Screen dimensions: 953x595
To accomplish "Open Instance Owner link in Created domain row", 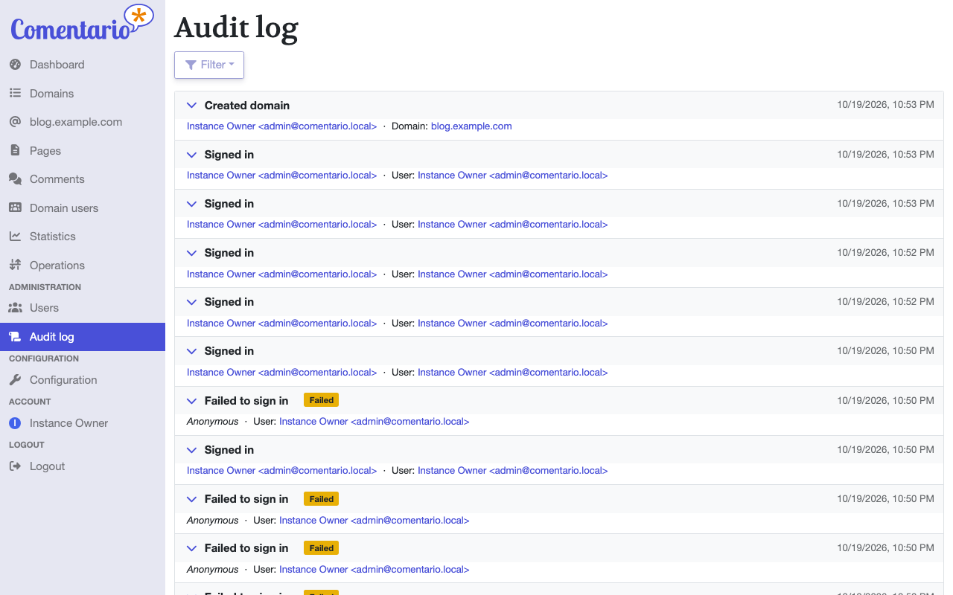I will (x=281, y=126).
